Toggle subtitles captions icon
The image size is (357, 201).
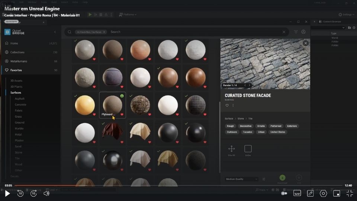(x=297, y=193)
